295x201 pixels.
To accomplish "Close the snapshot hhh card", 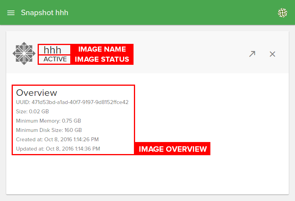I will point(272,54).
